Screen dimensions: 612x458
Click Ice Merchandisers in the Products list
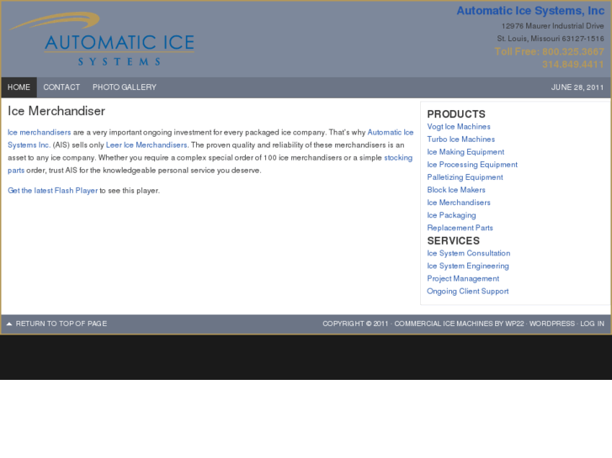(x=459, y=203)
